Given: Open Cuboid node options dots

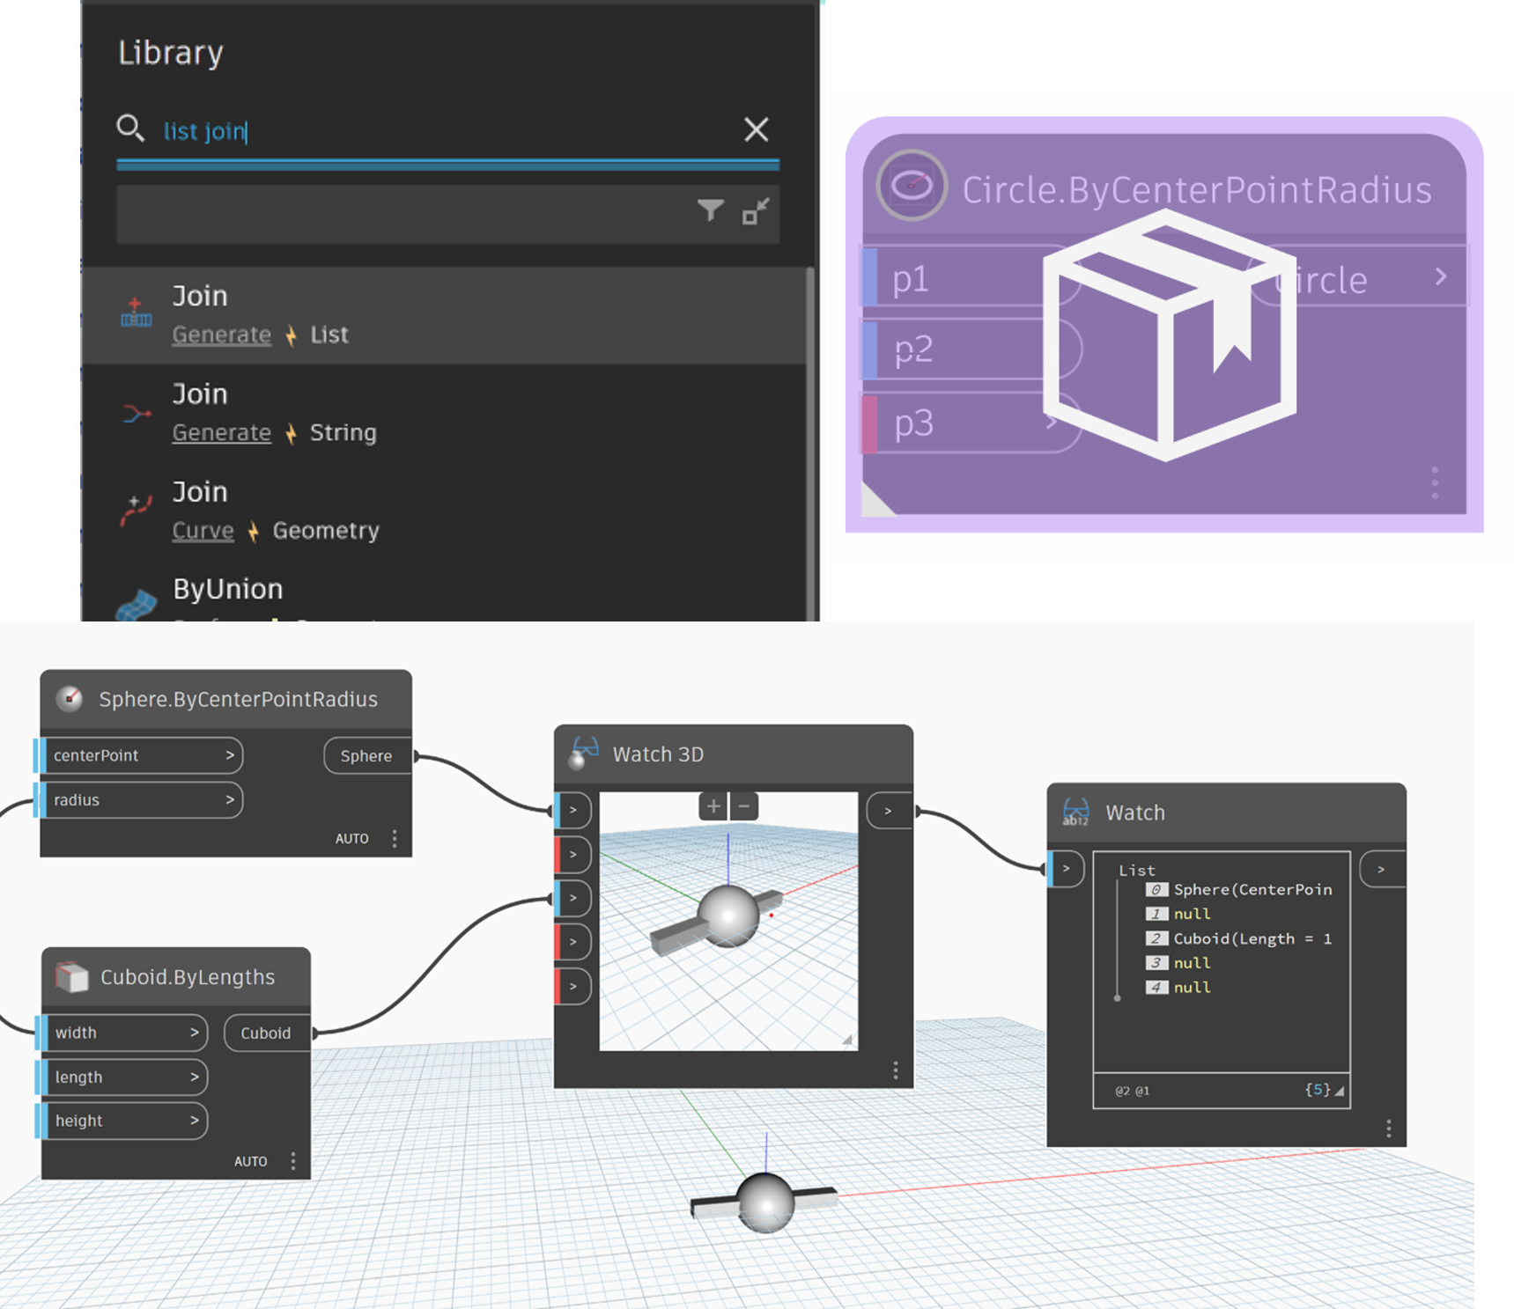Looking at the screenshot, I should point(293,1161).
